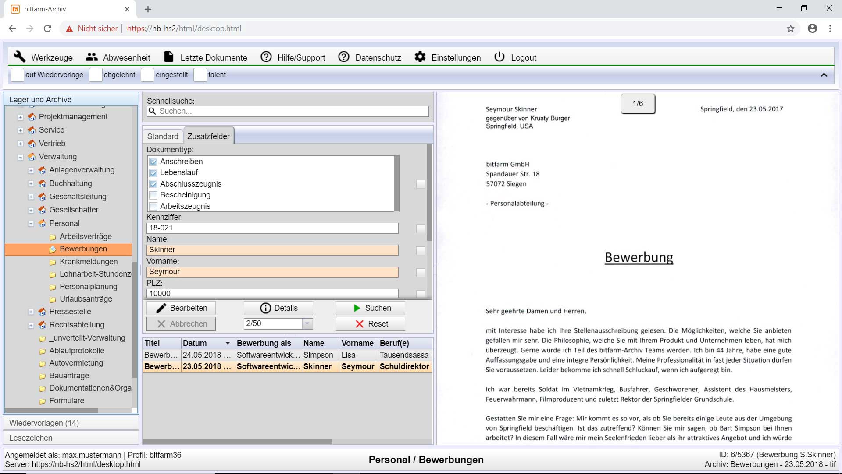The image size is (842, 474).
Task: Reload the browser page
Action: pos(47,29)
